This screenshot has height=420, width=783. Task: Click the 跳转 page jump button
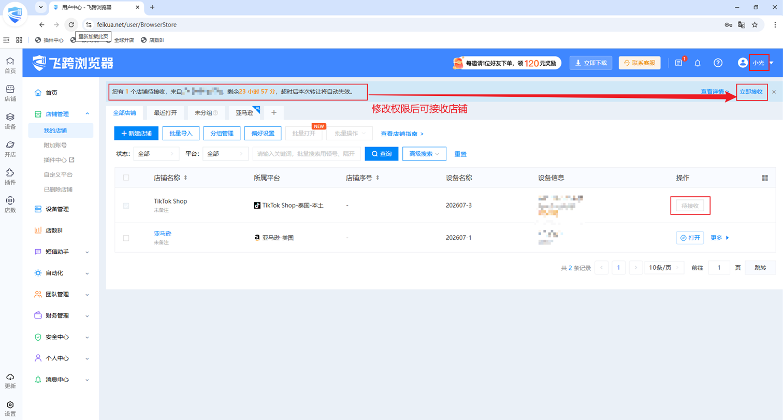click(x=760, y=268)
